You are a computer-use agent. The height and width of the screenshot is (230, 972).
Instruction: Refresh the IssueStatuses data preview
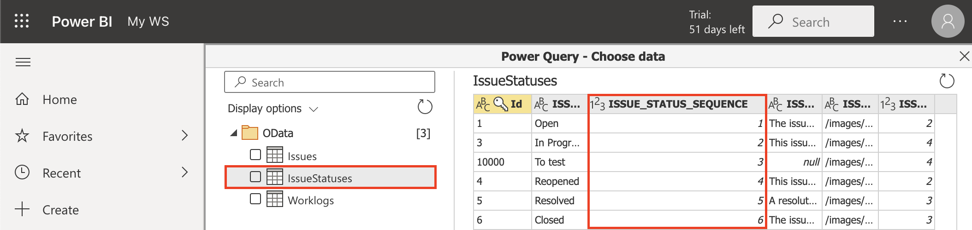point(947,81)
